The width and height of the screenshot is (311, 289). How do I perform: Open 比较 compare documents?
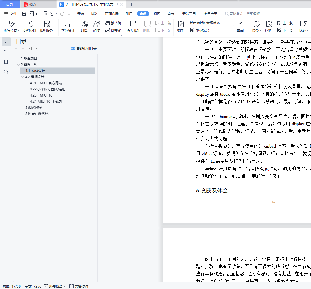coord(304,27)
